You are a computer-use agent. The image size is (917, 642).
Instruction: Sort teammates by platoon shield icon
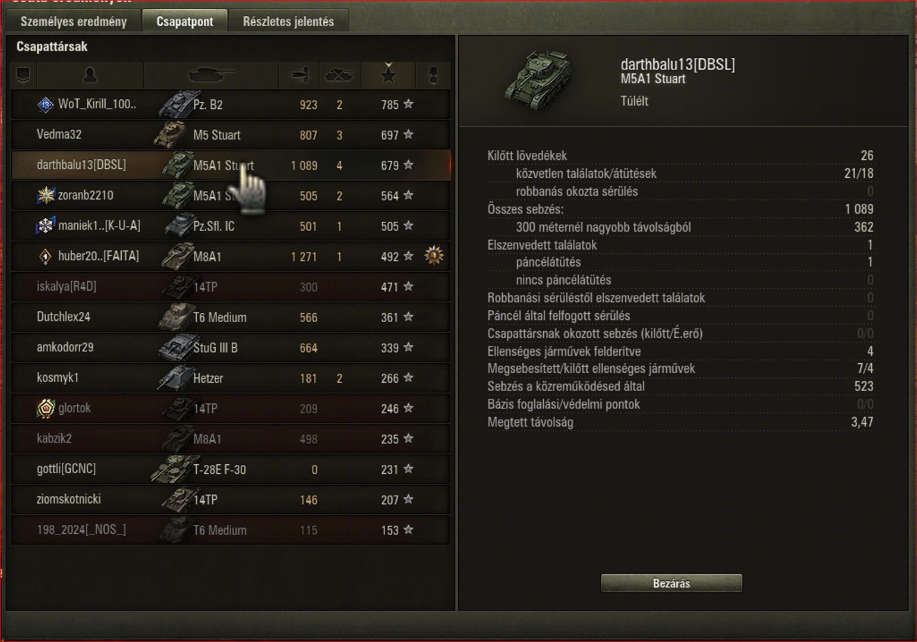coord(23,75)
